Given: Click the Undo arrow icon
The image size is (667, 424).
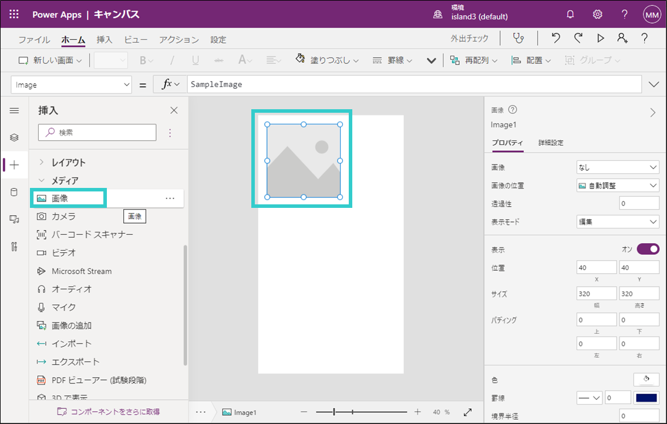Looking at the screenshot, I should (x=555, y=38).
